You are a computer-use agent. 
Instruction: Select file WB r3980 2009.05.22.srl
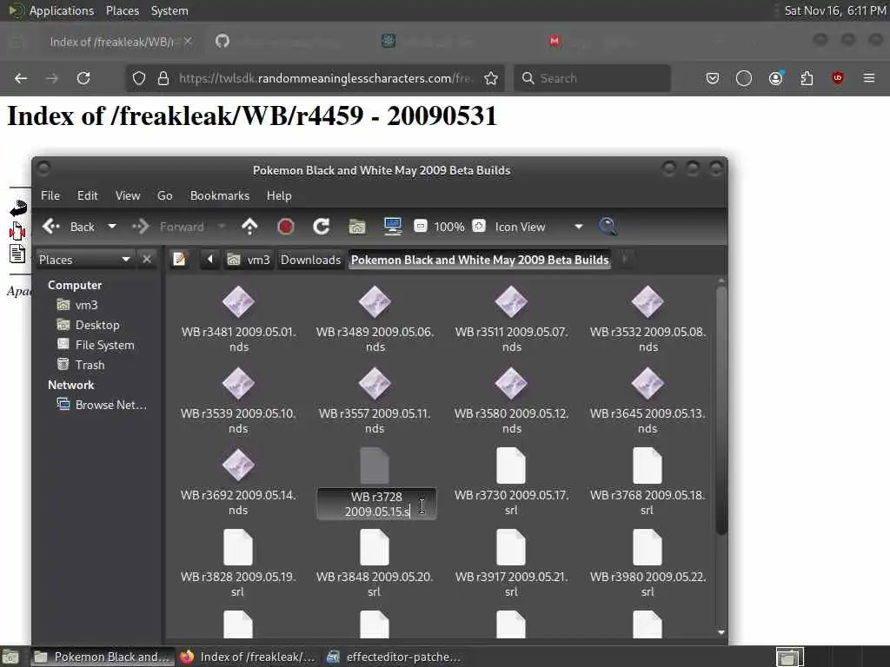[x=648, y=565]
